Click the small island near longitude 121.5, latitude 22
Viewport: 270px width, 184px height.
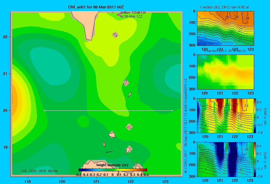tap(115, 35)
